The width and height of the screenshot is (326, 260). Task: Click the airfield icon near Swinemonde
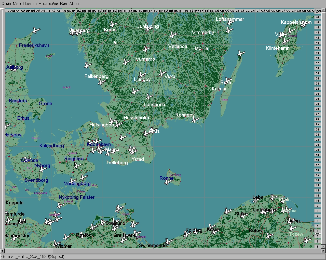click(167, 241)
